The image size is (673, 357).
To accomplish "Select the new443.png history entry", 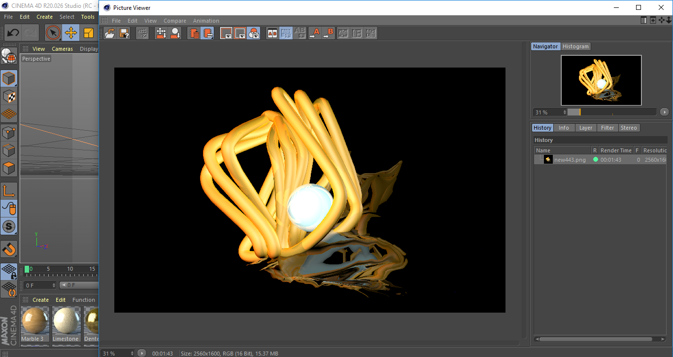I will (x=600, y=160).
